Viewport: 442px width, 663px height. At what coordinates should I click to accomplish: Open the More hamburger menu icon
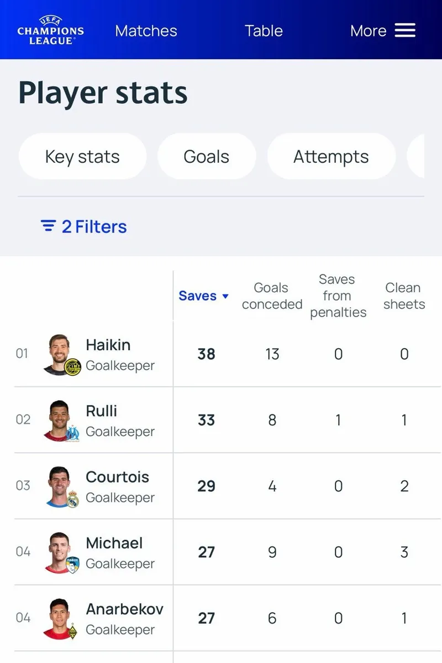[405, 30]
